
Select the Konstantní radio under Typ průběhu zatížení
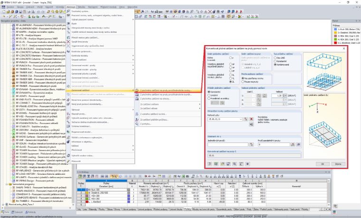(275, 61)
